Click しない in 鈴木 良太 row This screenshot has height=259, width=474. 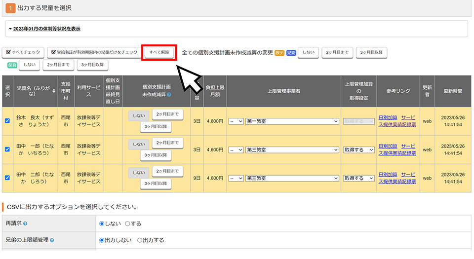pos(139,116)
